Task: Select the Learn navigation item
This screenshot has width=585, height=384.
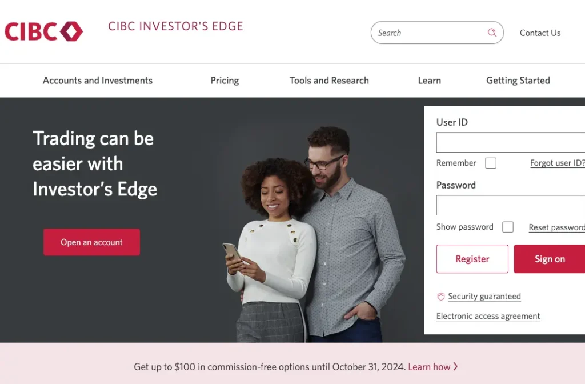Action: 430,80
